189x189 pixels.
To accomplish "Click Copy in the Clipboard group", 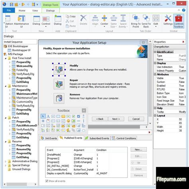I will 71,16.
